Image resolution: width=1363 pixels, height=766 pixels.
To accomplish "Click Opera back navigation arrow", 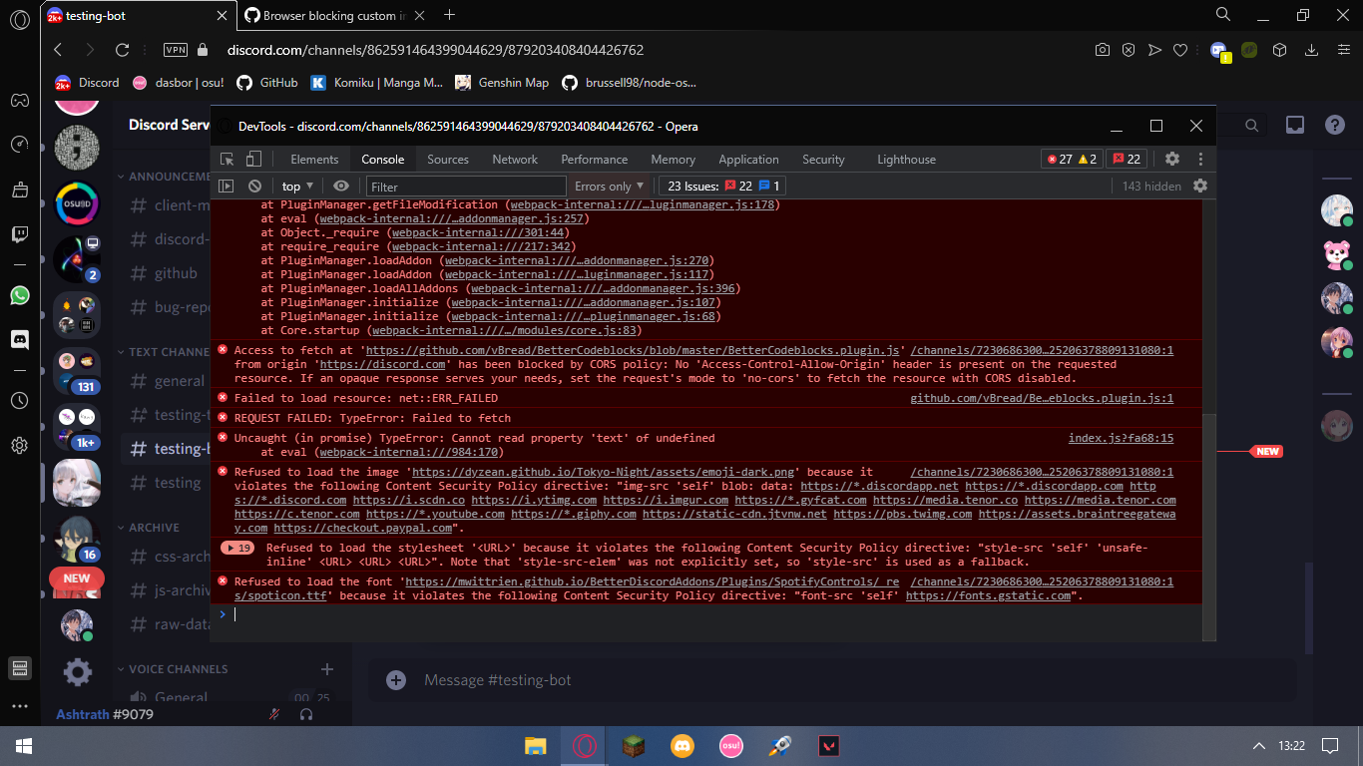I will pyautogui.click(x=58, y=50).
